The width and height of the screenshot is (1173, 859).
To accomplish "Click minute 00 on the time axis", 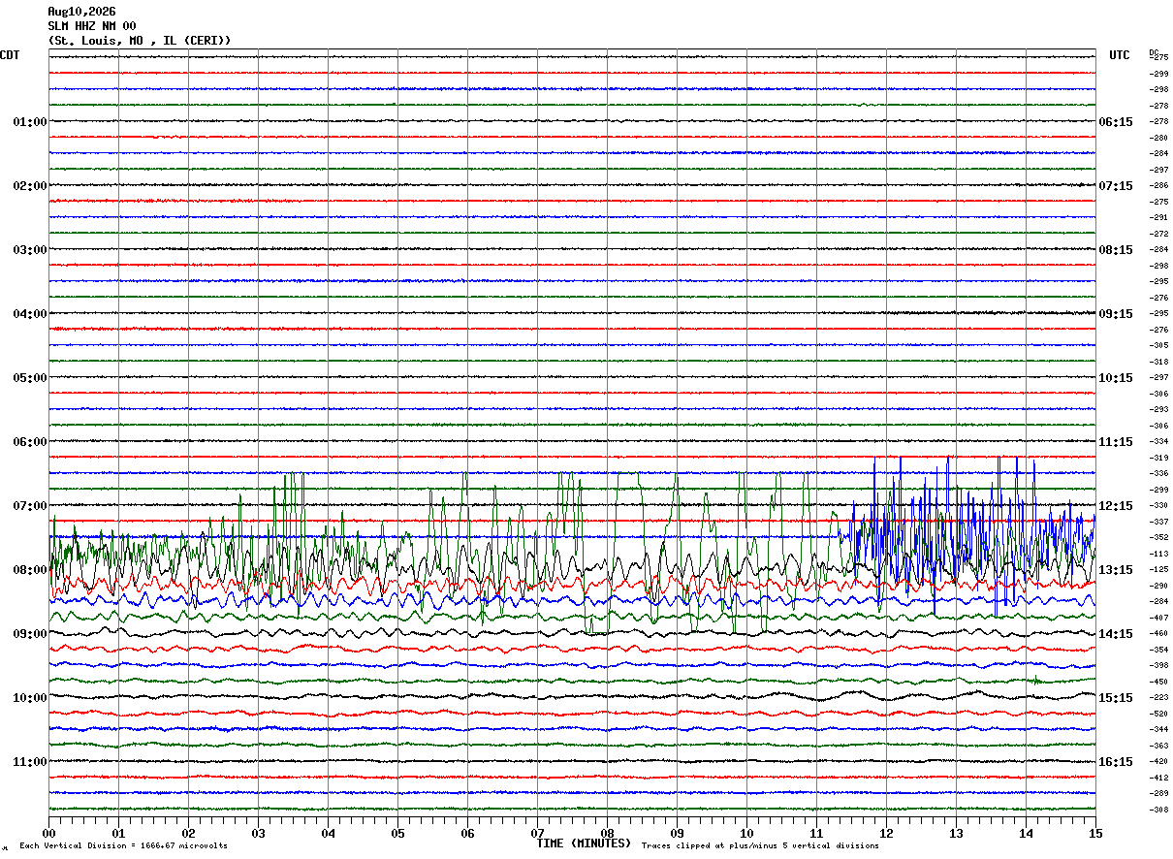I will (x=49, y=833).
